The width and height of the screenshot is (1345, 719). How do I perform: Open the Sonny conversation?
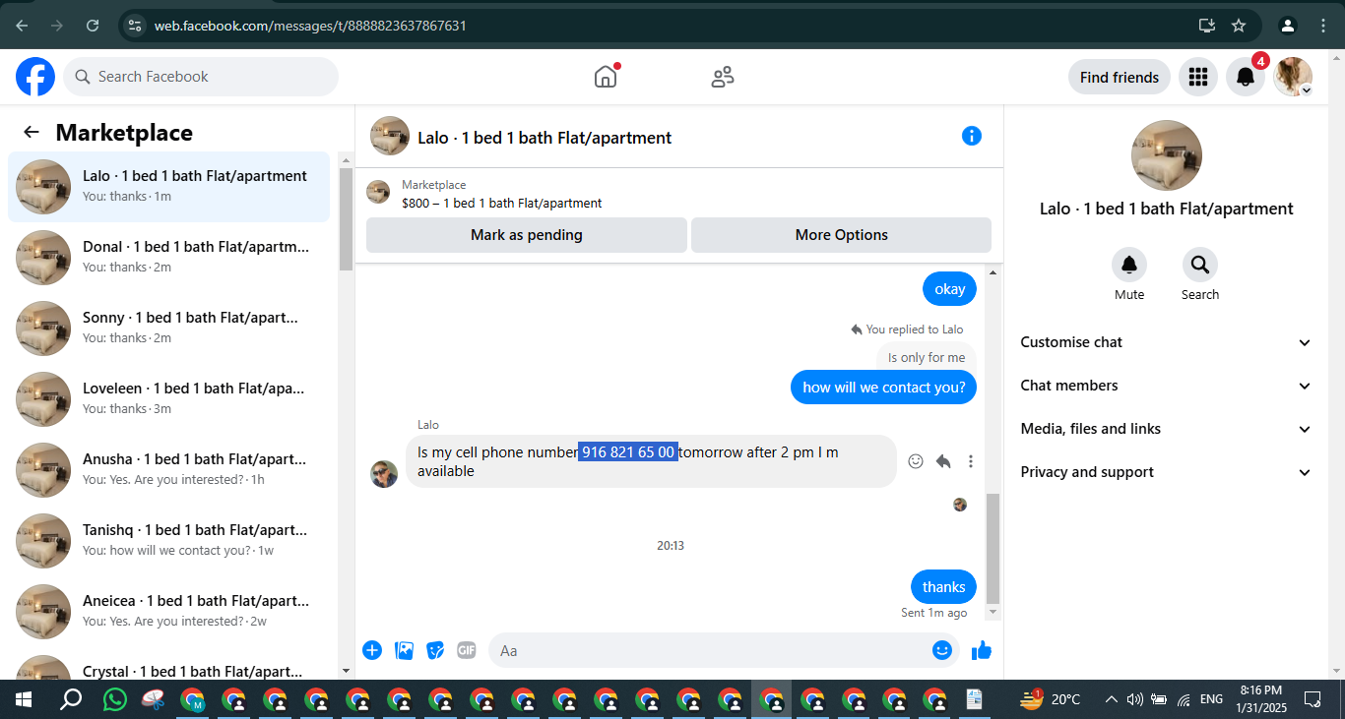168,329
